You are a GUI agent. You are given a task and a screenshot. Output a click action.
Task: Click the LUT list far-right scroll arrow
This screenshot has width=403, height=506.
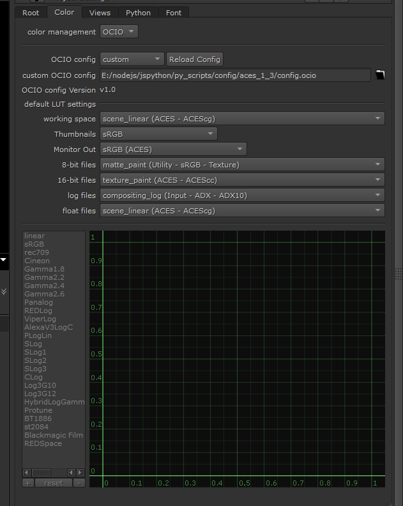(x=80, y=473)
